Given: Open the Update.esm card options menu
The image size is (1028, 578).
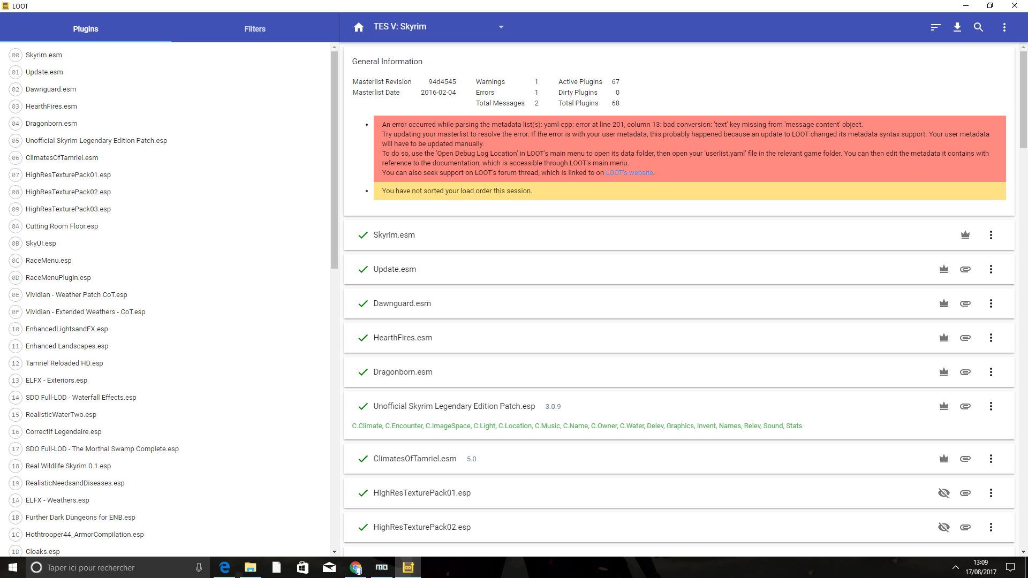Looking at the screenshot, I should click(991, 269).
